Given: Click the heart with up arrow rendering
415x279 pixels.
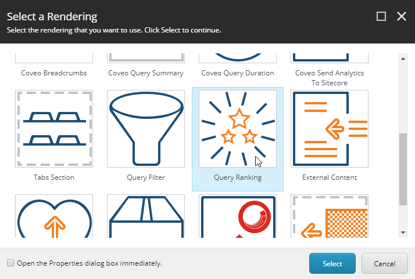Looking at the screenshot, I should coord(54,216).
